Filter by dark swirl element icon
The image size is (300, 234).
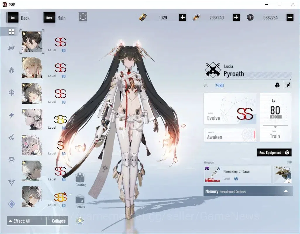11,137
